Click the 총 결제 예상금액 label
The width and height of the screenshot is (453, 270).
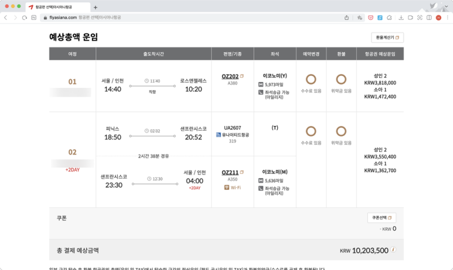[78, 250]
